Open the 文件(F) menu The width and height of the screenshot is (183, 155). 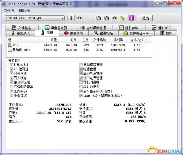[x=9, y=11]
